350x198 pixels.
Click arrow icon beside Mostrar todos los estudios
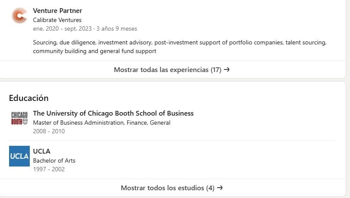(x=220, y=188)
